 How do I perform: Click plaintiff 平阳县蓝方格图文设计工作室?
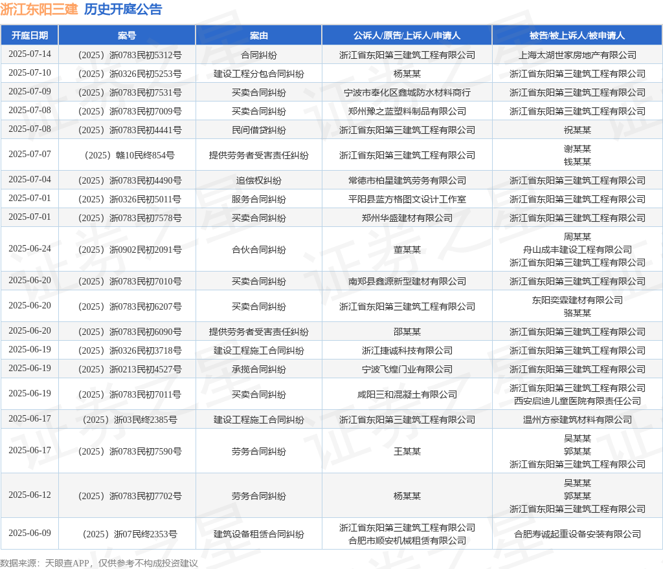[x=407, y=199]
